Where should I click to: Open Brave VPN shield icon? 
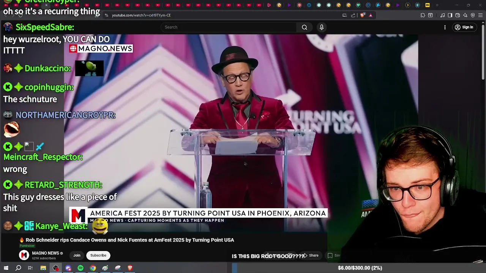[473, 15]
